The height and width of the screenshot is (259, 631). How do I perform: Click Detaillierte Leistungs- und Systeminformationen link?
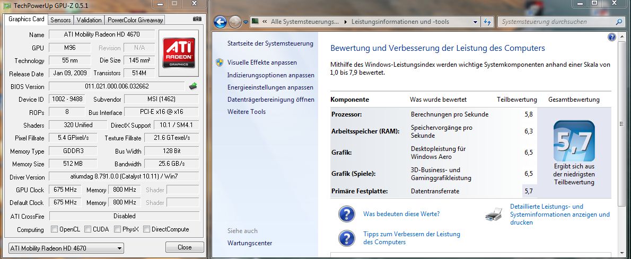[560, 215]
